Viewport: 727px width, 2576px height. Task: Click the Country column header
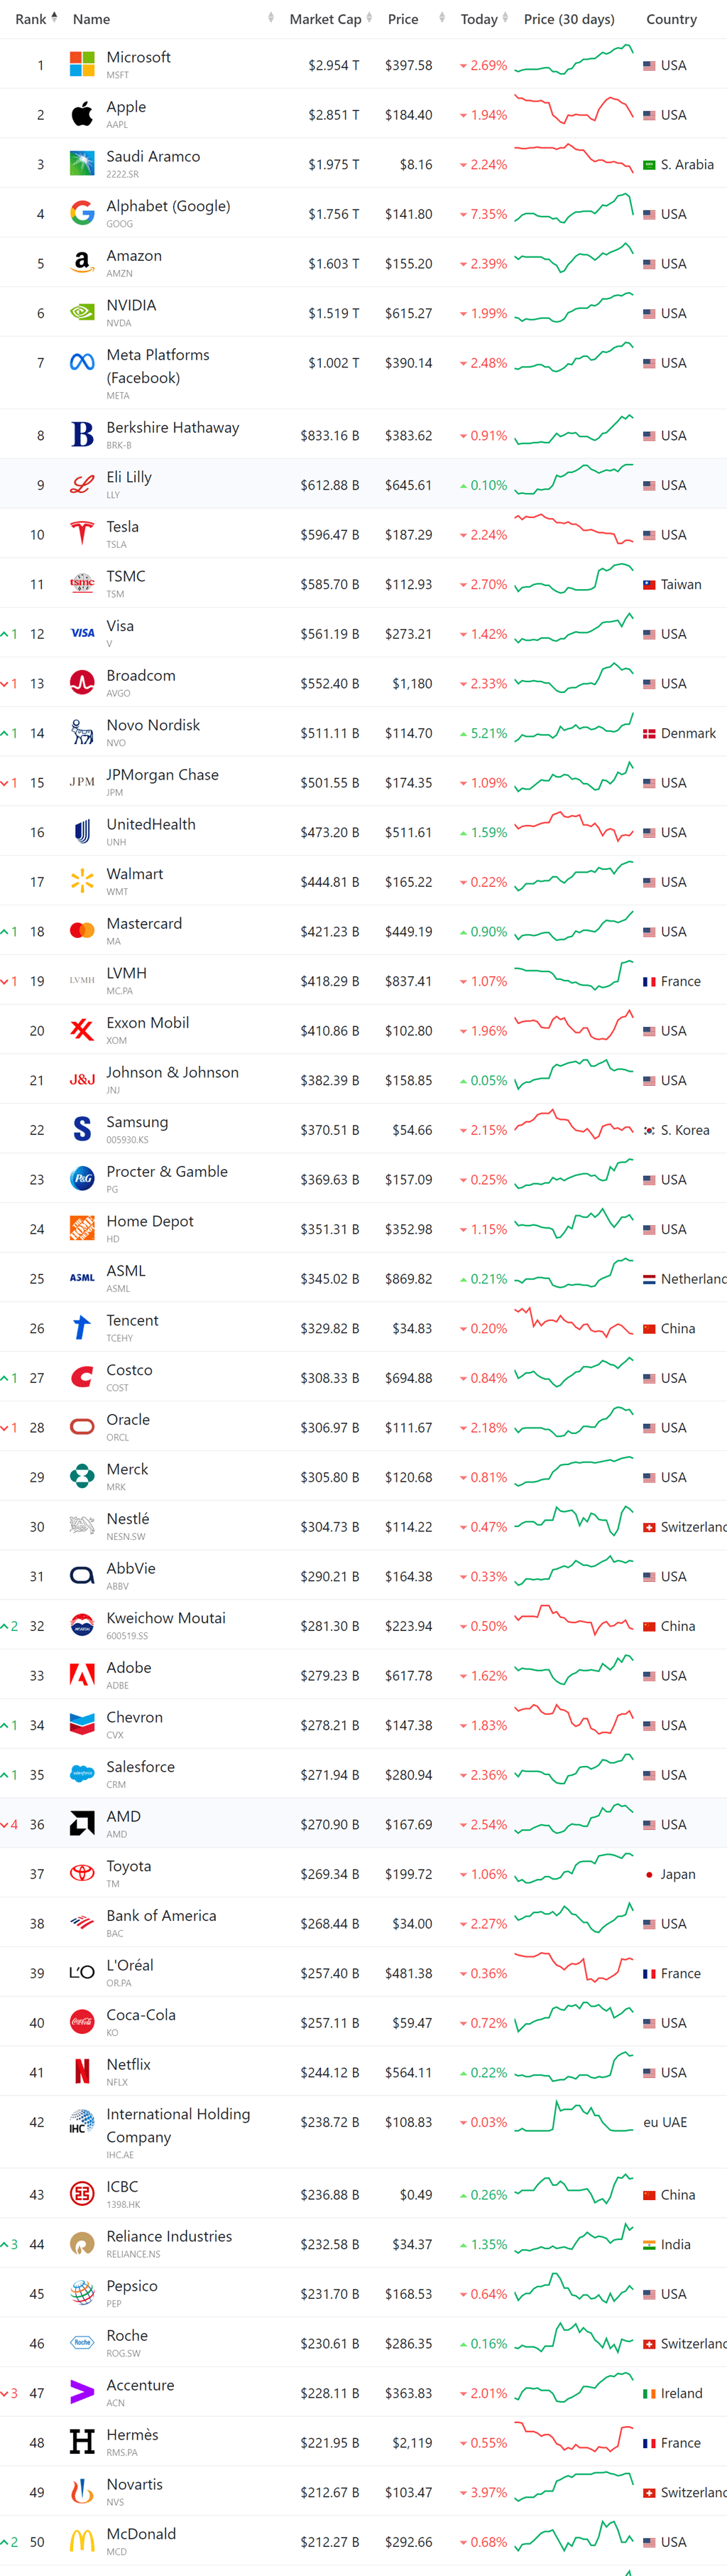671,19
